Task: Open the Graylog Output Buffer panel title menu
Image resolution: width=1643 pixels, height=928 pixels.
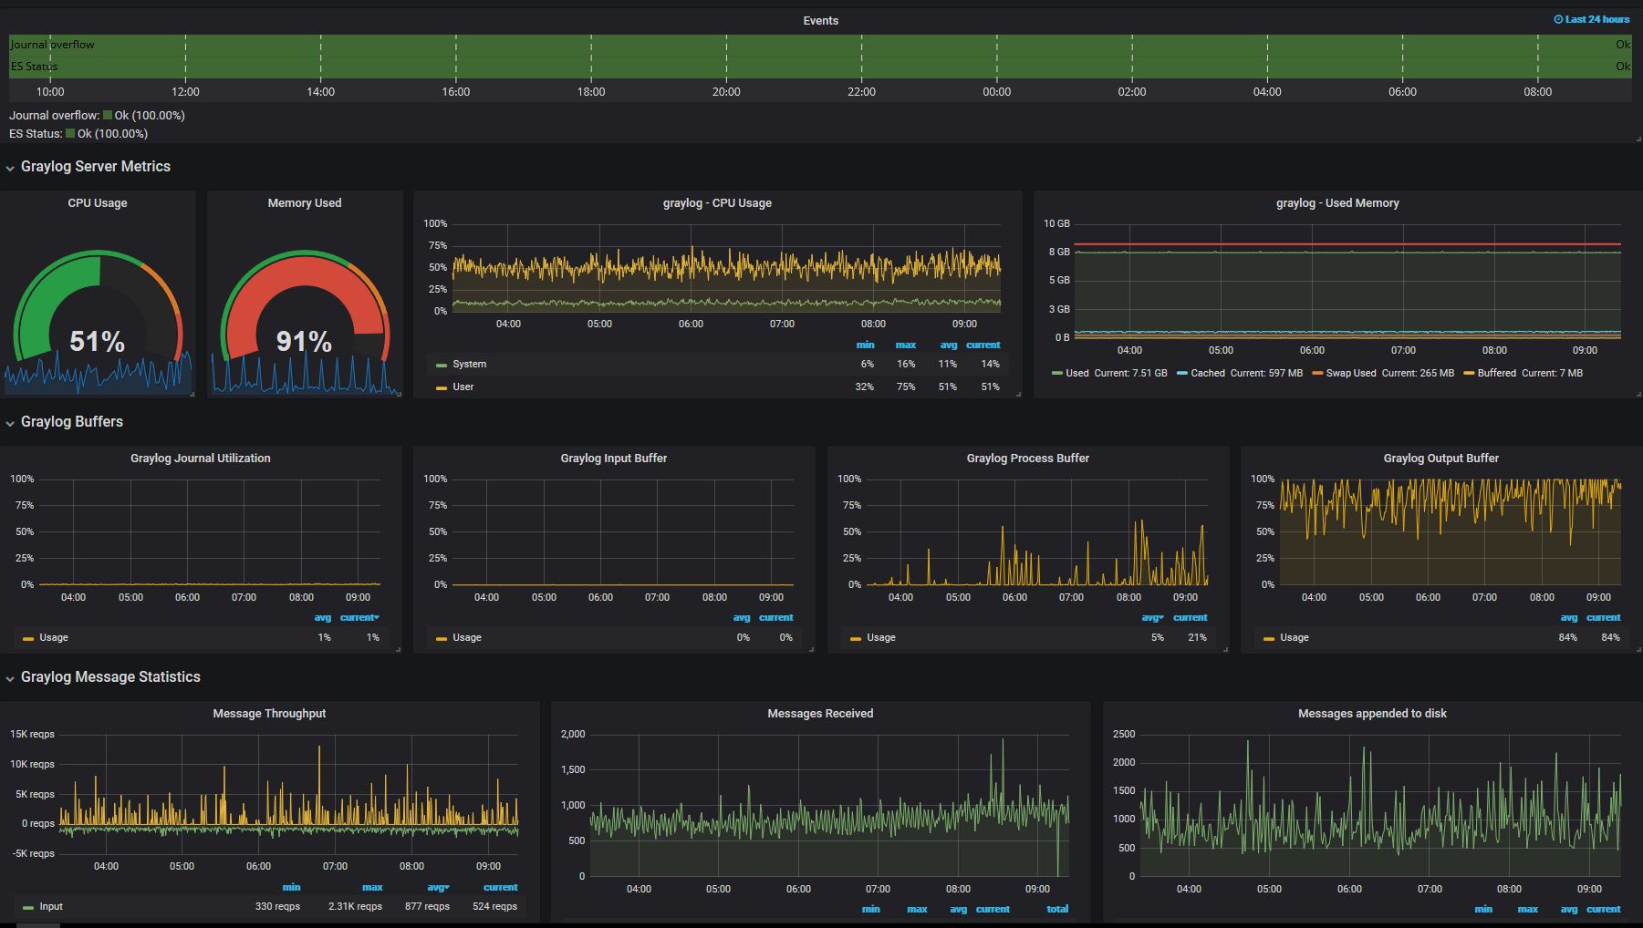Action: pyautogui.click(x=1440, y=459)
